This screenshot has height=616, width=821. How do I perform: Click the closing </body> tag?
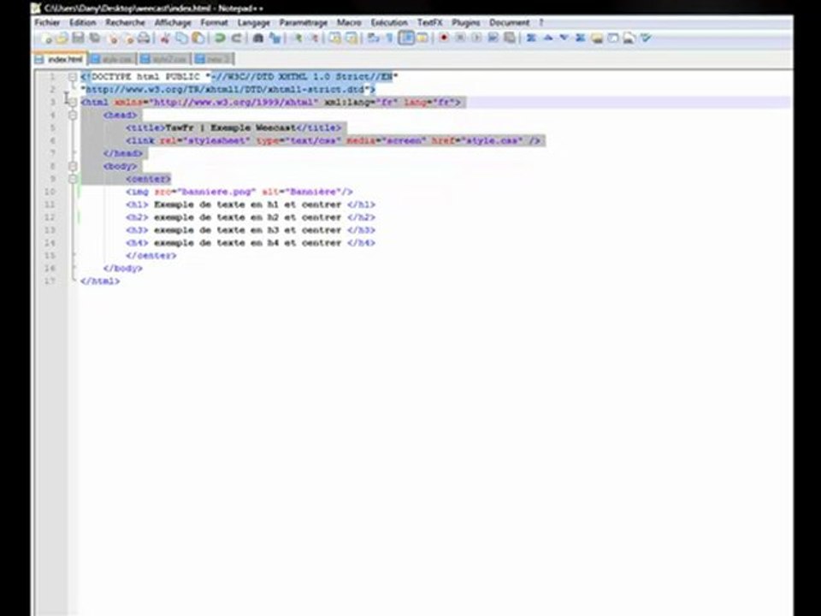122,268
